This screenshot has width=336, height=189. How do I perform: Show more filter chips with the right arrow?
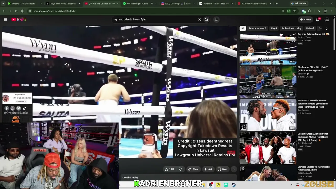point(327,28)
